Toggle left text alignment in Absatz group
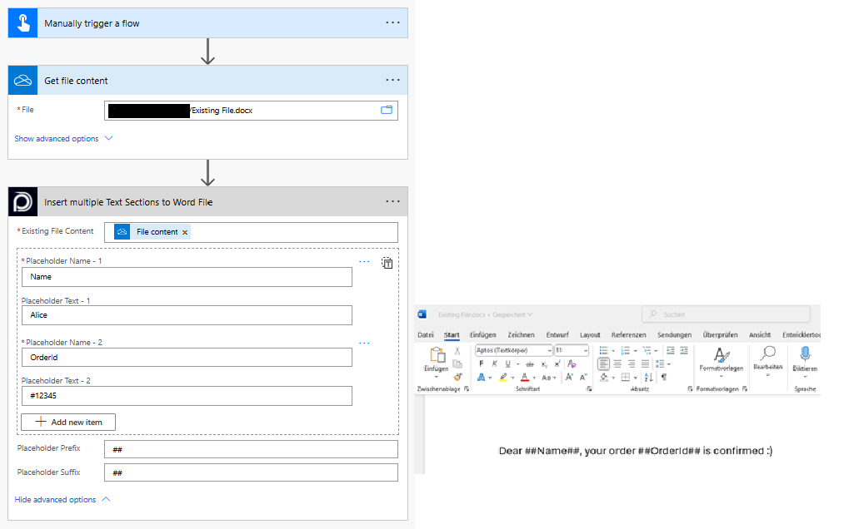844x529 pixels. pos(604,363)
